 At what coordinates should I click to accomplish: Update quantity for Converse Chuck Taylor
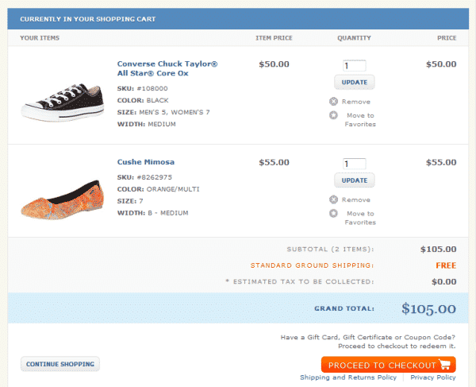pos(355,83)
